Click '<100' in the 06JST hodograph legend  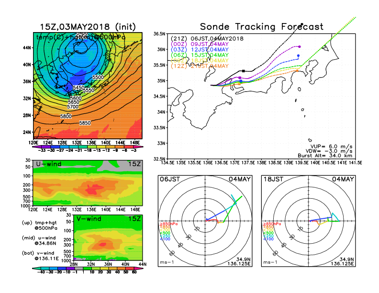[x=165, y=239]
